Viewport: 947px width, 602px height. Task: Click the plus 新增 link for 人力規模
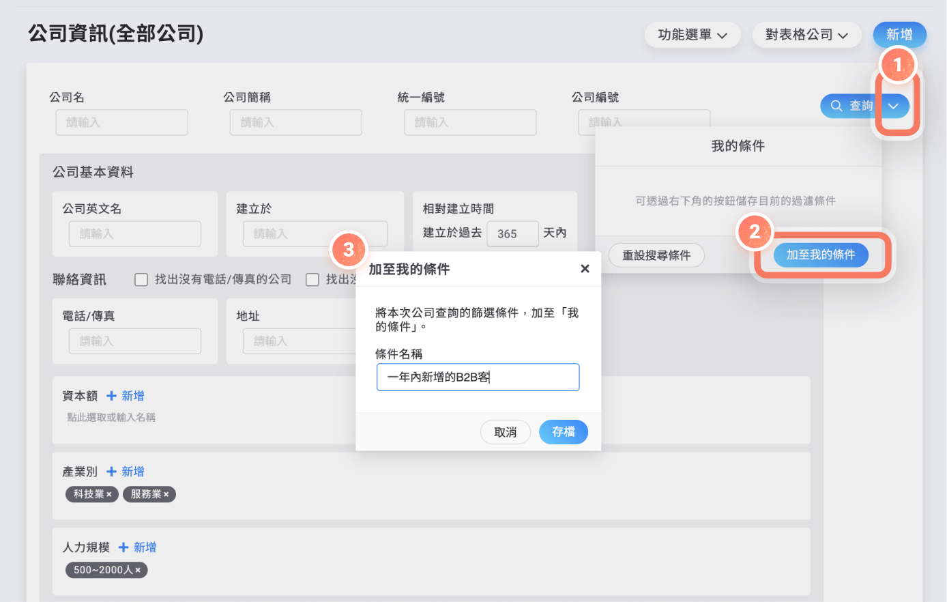(138, 547)
